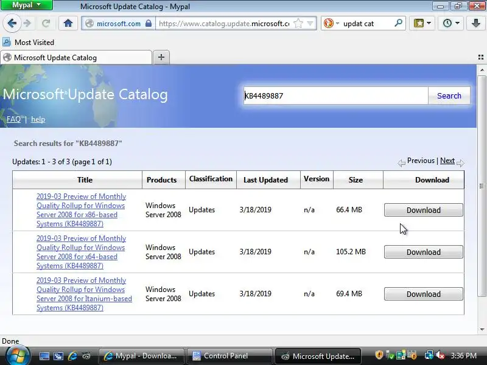Click the page scrollbar up arrow
This screenshot has height=365, width=487.
482,70
